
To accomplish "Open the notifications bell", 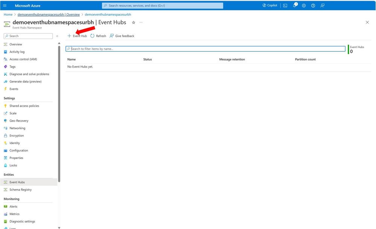I will pyautogui.click(x=295, y=5).
